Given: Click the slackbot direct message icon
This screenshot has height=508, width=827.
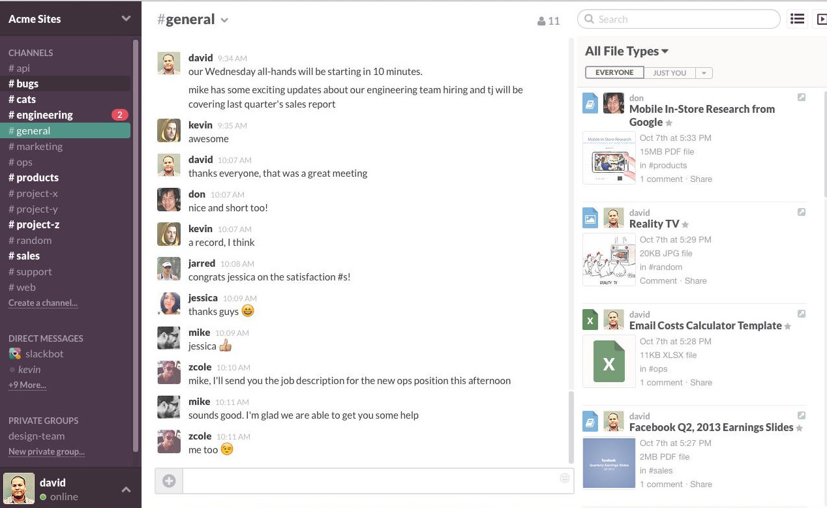Looking at the screenshot, I should tap(15, 353).
